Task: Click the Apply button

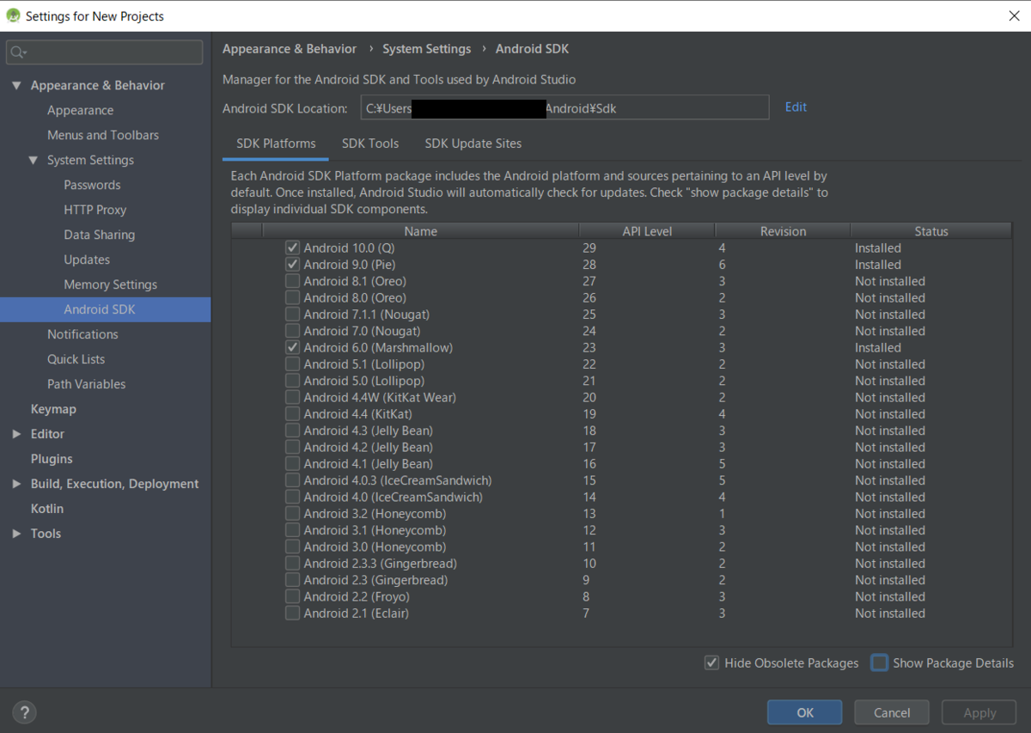Action: pos(979,712)
